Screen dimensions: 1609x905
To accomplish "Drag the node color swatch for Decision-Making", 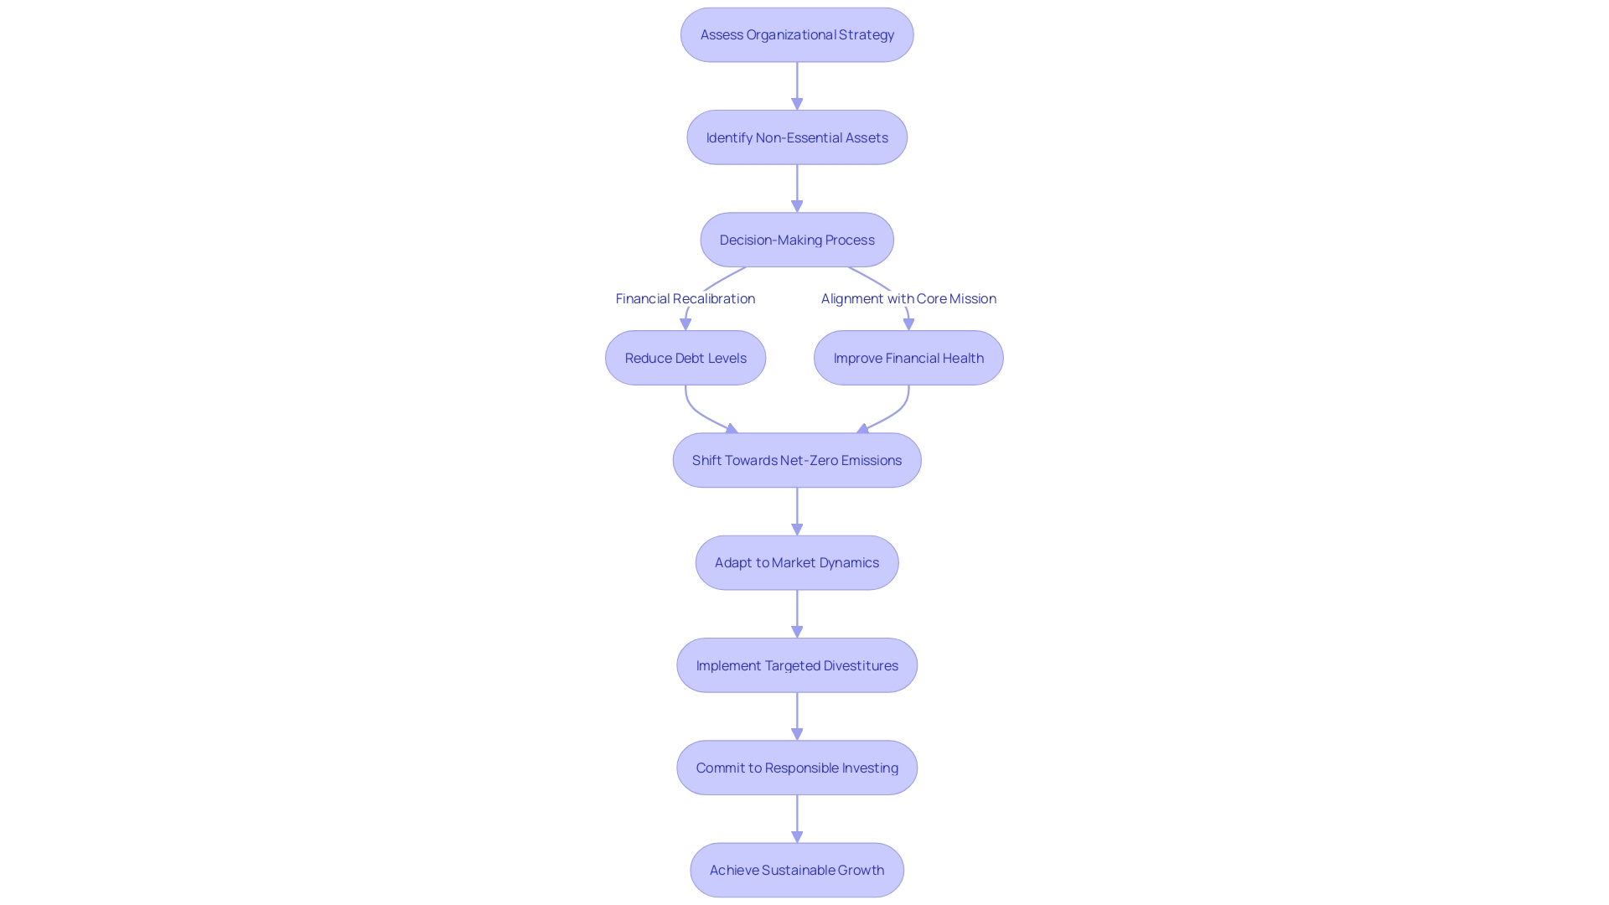I will 797,240.
